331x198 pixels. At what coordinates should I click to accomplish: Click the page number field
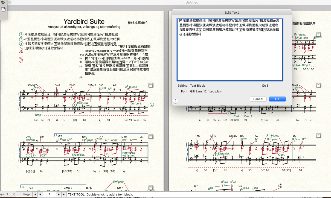(49, 194)
